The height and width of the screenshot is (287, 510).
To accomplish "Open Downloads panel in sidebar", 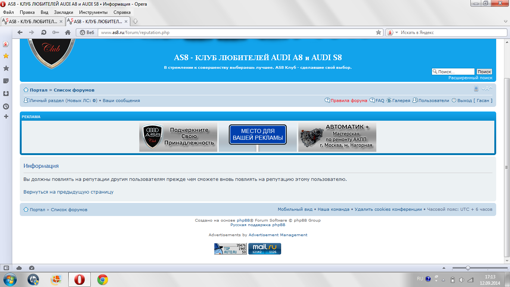I will pyautogui.click(x=6, y=93).
